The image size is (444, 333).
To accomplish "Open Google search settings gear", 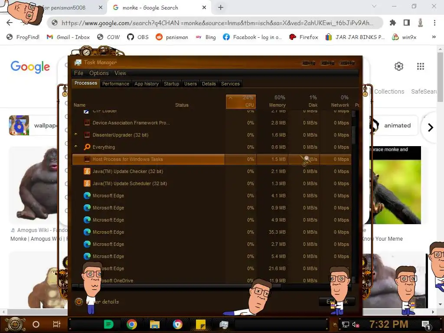I will tap(399, 66).
